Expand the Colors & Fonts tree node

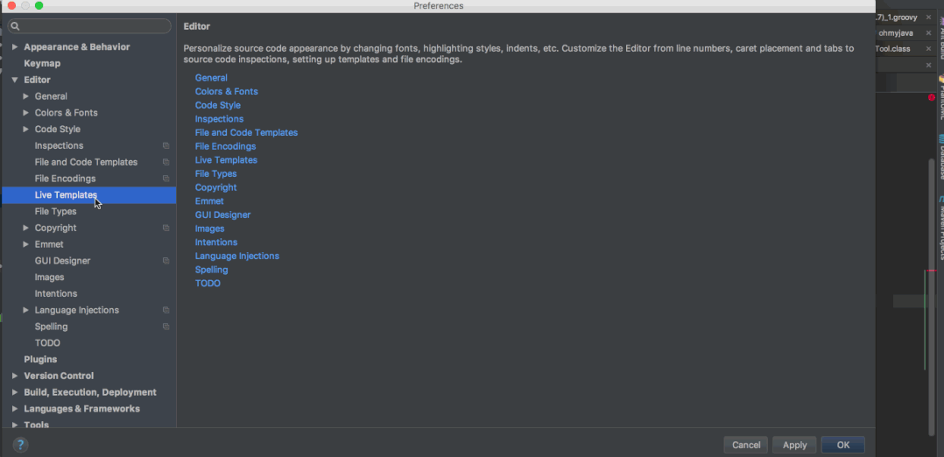[x=26, y=113]
